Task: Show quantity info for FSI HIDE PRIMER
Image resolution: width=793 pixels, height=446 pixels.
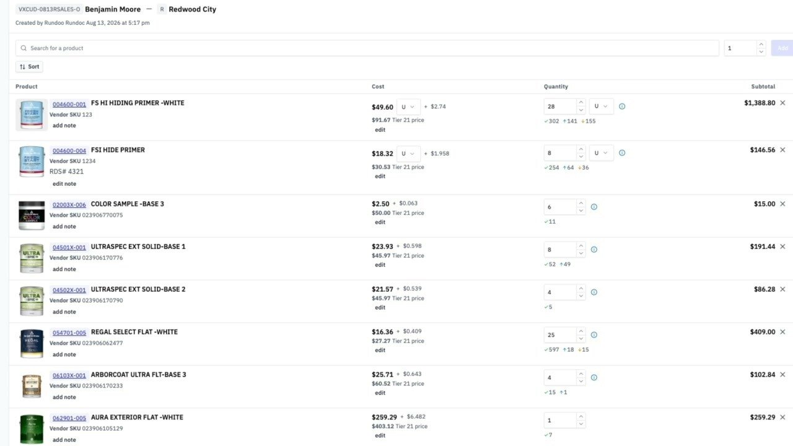Action: pos(622,153)
